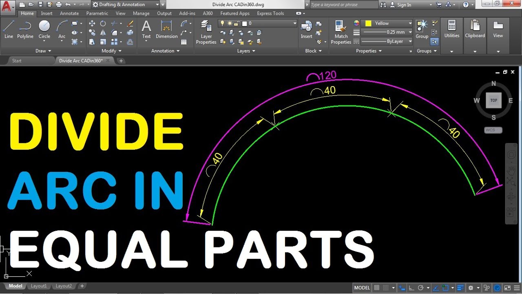Viewport: 522px width, 294px height.
Task: Toggle grid display in status bar
Action: click(377, 287)
